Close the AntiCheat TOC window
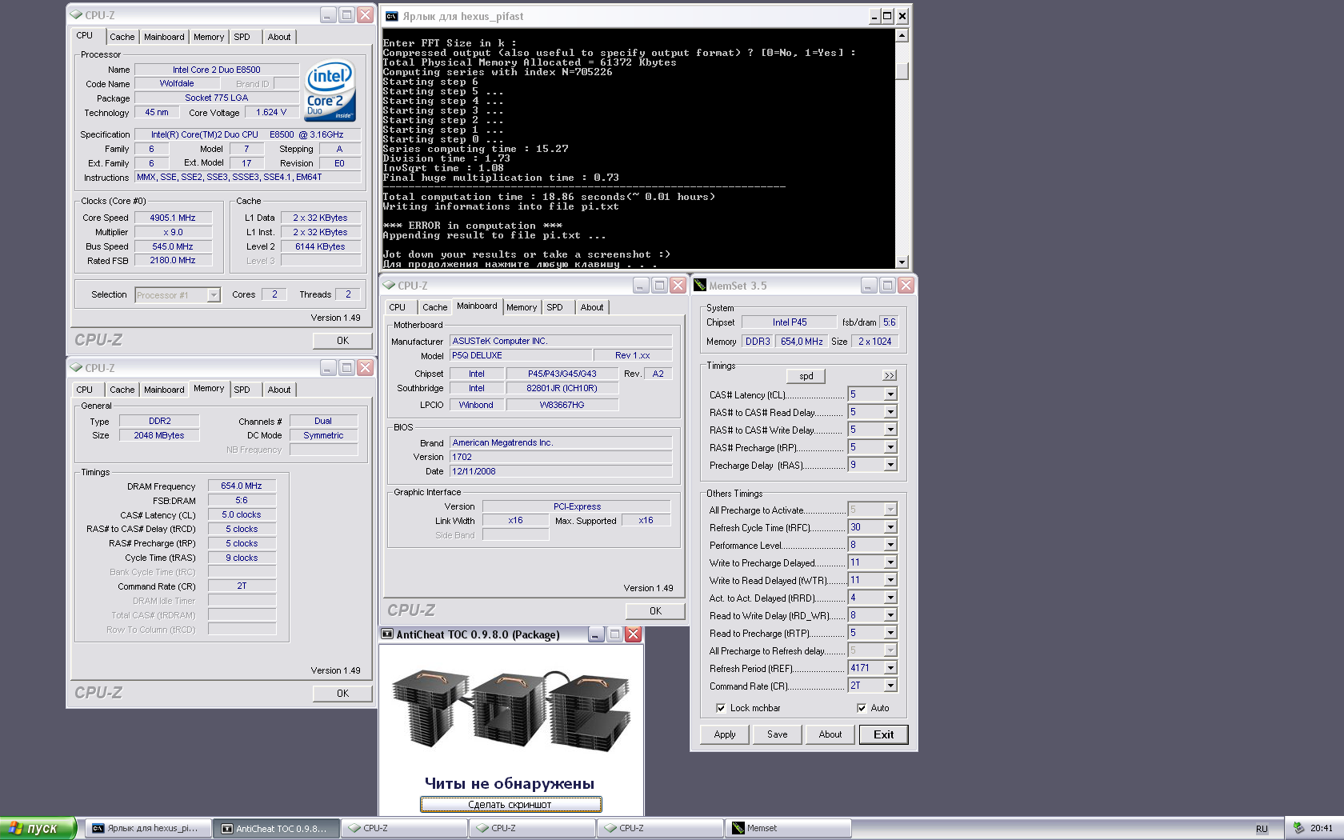This screenshot has width=1344, height=840. [633, 634]
